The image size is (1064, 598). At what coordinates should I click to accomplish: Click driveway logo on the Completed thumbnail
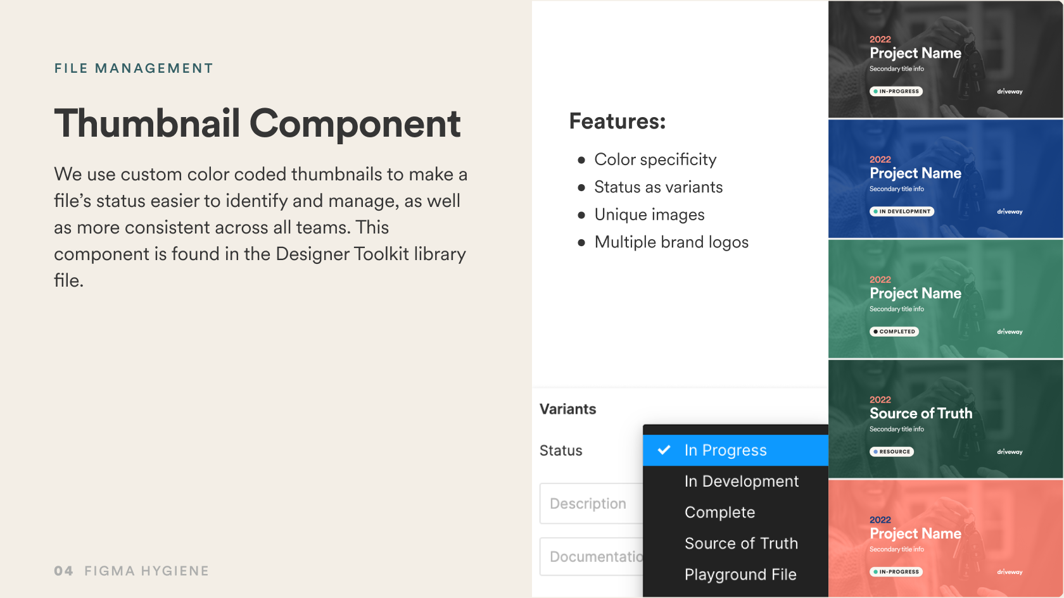tap(1010, 332)
